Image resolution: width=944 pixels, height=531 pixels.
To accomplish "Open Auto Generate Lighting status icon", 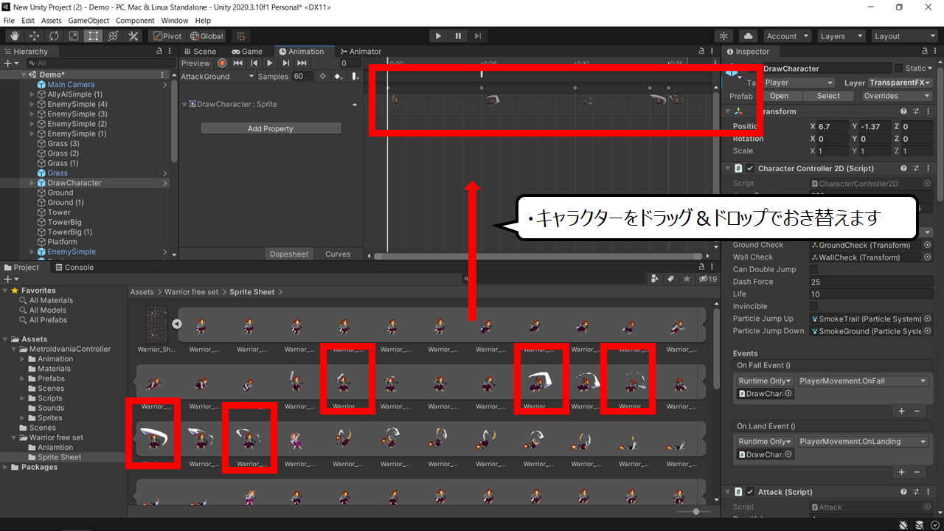I will tap(919, 524).
